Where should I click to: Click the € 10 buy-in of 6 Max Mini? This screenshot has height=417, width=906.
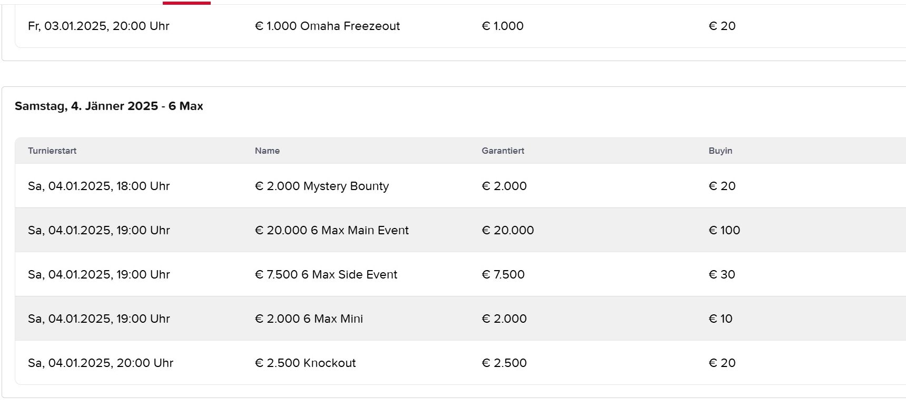(720, 319)
